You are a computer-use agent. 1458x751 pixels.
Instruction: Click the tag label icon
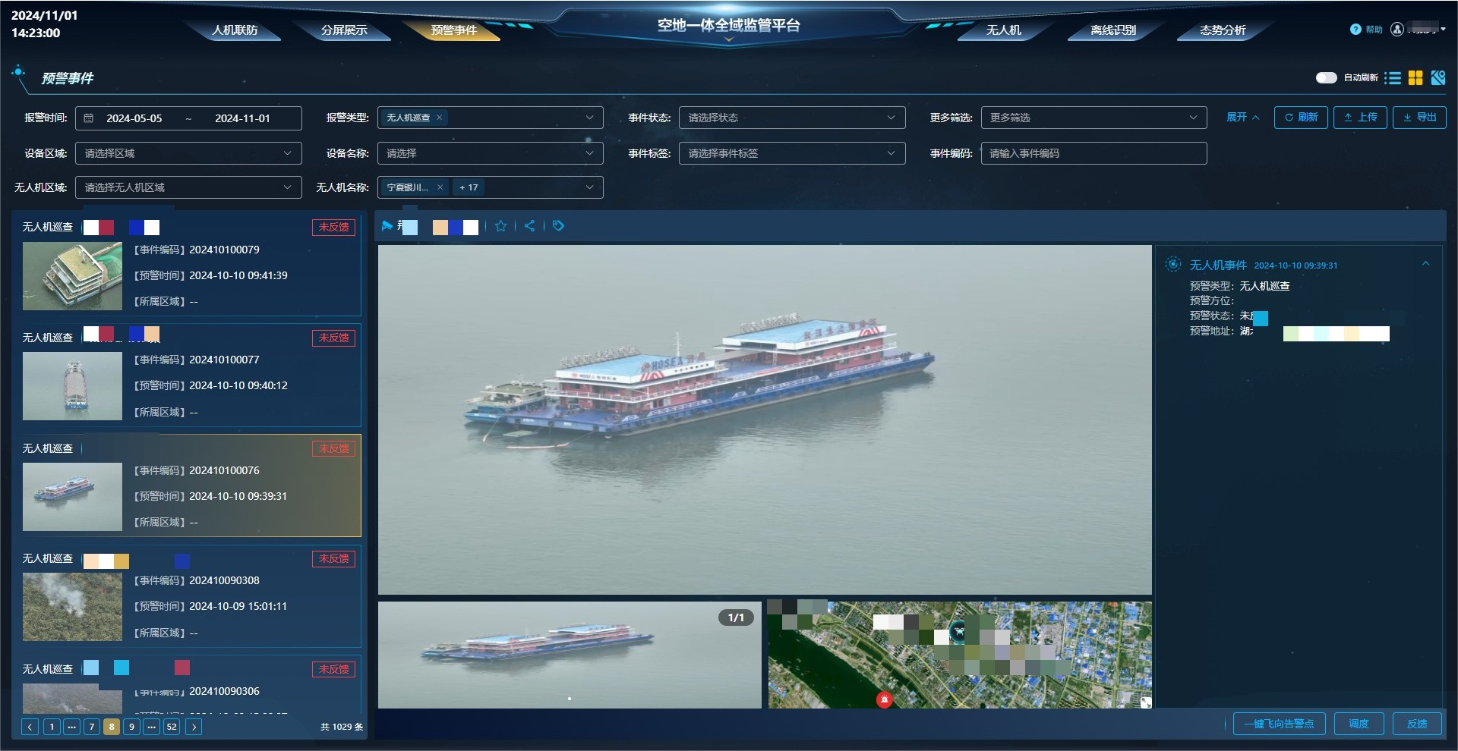pyautogui.click(x=558, y=226)
